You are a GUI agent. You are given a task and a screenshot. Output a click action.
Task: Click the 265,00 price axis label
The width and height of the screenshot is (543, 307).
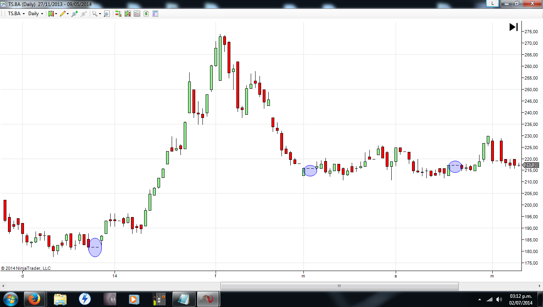pyautogui.click(x=531, y=55)
